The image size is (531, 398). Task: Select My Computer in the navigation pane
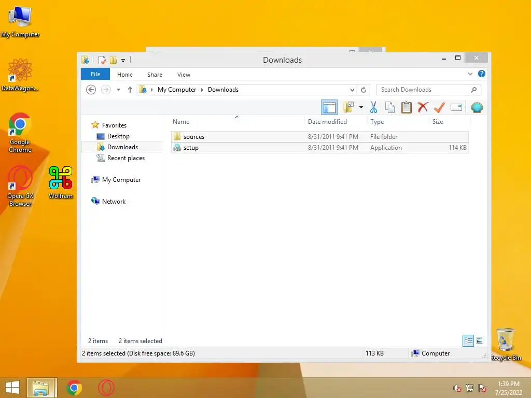(x=116, y=180)
